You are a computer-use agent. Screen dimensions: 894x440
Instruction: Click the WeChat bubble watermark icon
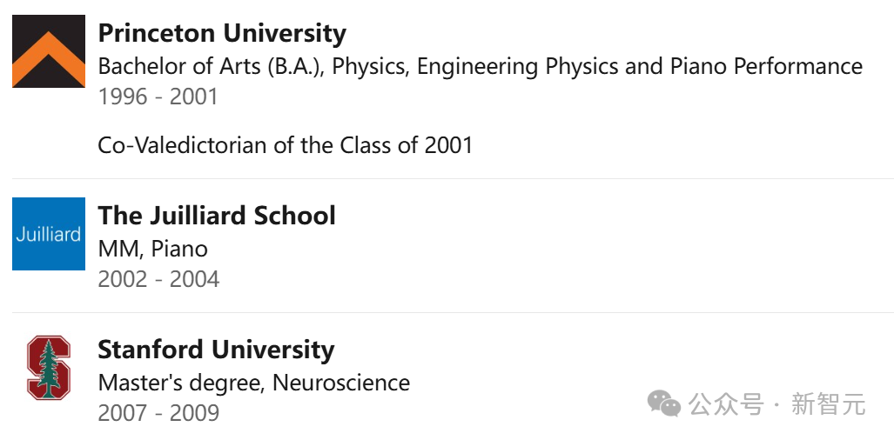663,403
